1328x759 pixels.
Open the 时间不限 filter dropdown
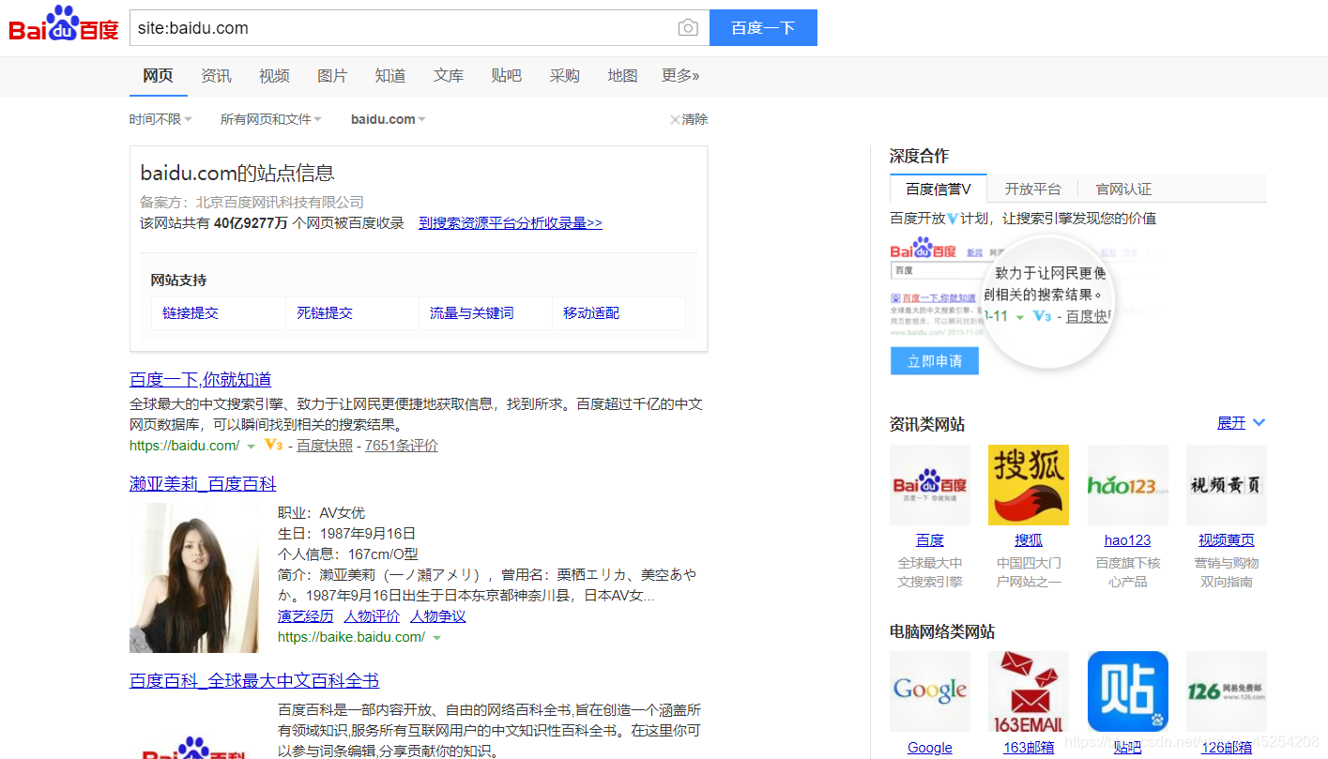(160, 119)
